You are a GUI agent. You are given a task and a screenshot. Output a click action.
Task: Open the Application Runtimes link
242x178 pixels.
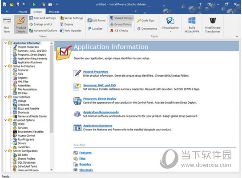(x=98, y=126)
